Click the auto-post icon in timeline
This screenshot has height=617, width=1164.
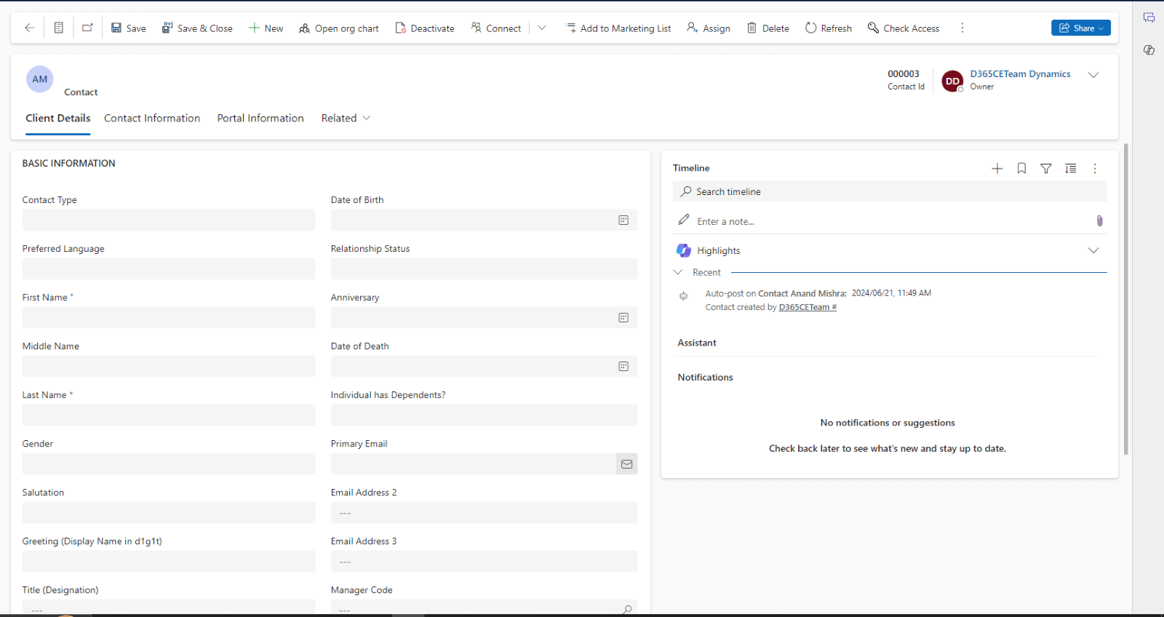coord(683,296)
